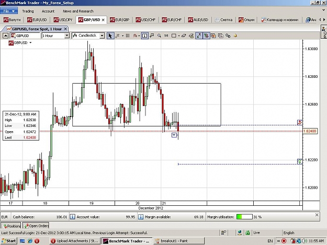Close the GBPUSD Forex Spot chart tab
Viewport: 327px width, 245px height.
(65, 29)
